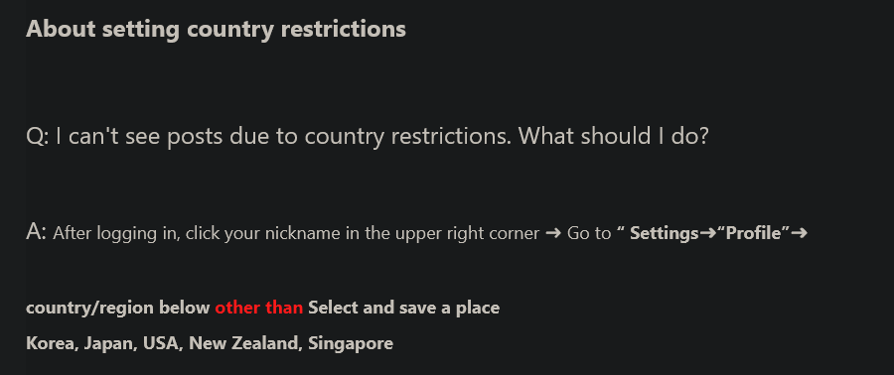Click the red 'other than' text
The height and width of the screenshot is (375, 894).
pyautogui.click(x=259, y=308)
